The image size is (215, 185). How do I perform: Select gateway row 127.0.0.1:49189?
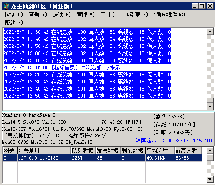point(102,158)
